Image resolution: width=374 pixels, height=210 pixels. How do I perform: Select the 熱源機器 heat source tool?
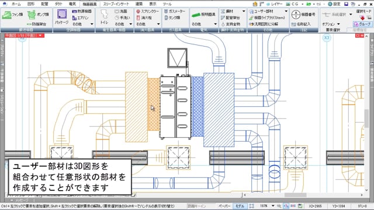click(82, 11)
